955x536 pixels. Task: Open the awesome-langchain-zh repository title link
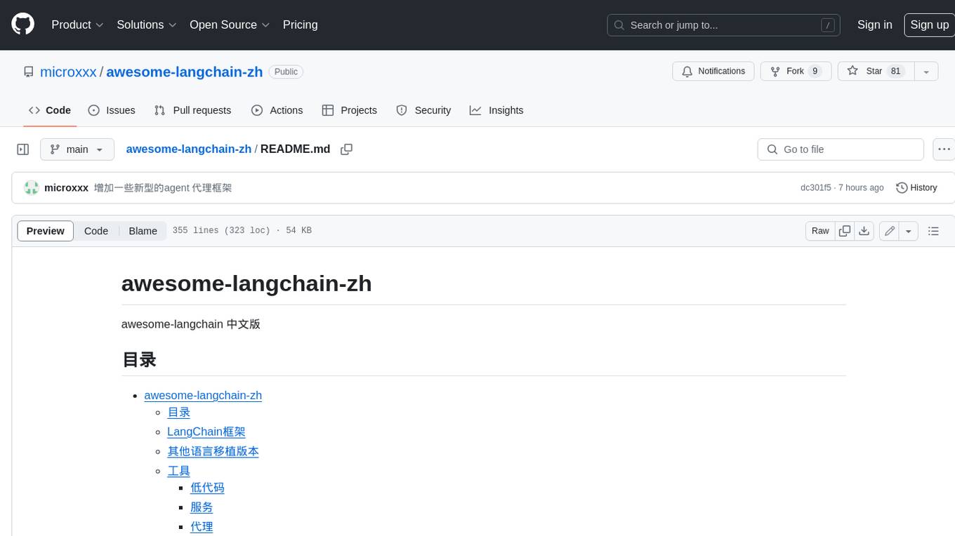tap(185, 72)
